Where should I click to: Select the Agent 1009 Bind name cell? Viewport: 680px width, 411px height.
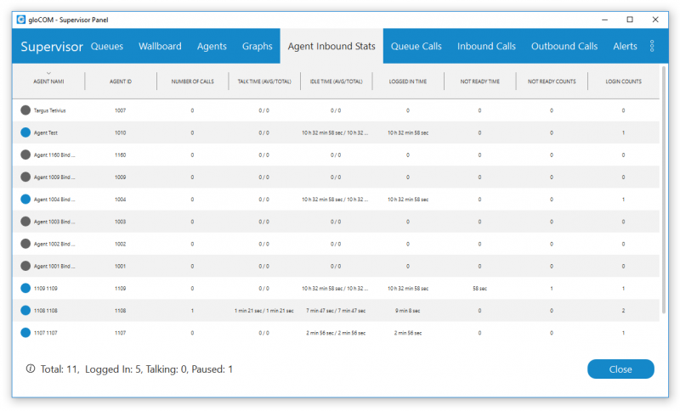(54, 177)
